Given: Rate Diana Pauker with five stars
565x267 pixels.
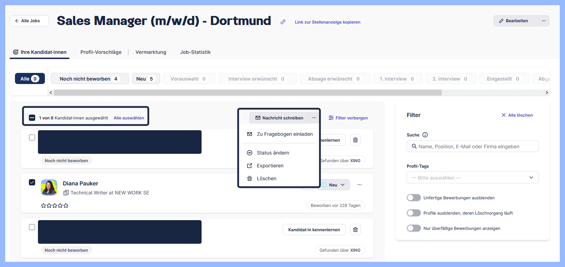Looking at the screenshot, I should pos(66,206).
